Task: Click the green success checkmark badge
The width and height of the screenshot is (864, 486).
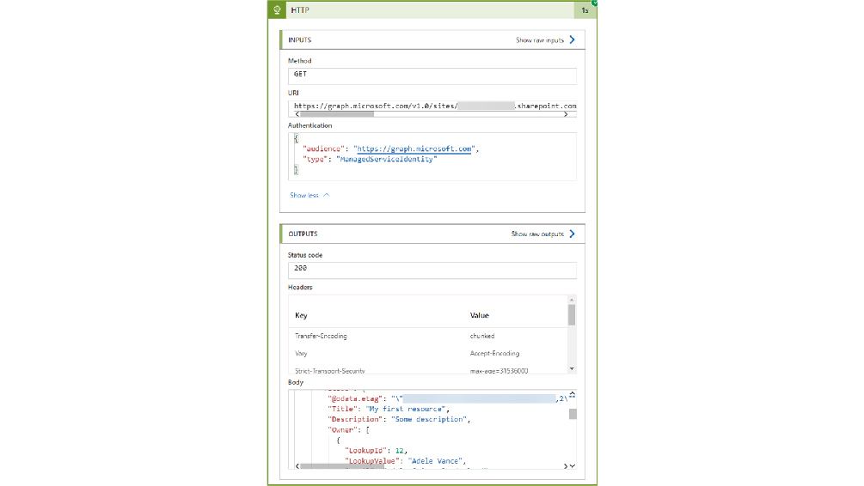Action: [594, 3]
